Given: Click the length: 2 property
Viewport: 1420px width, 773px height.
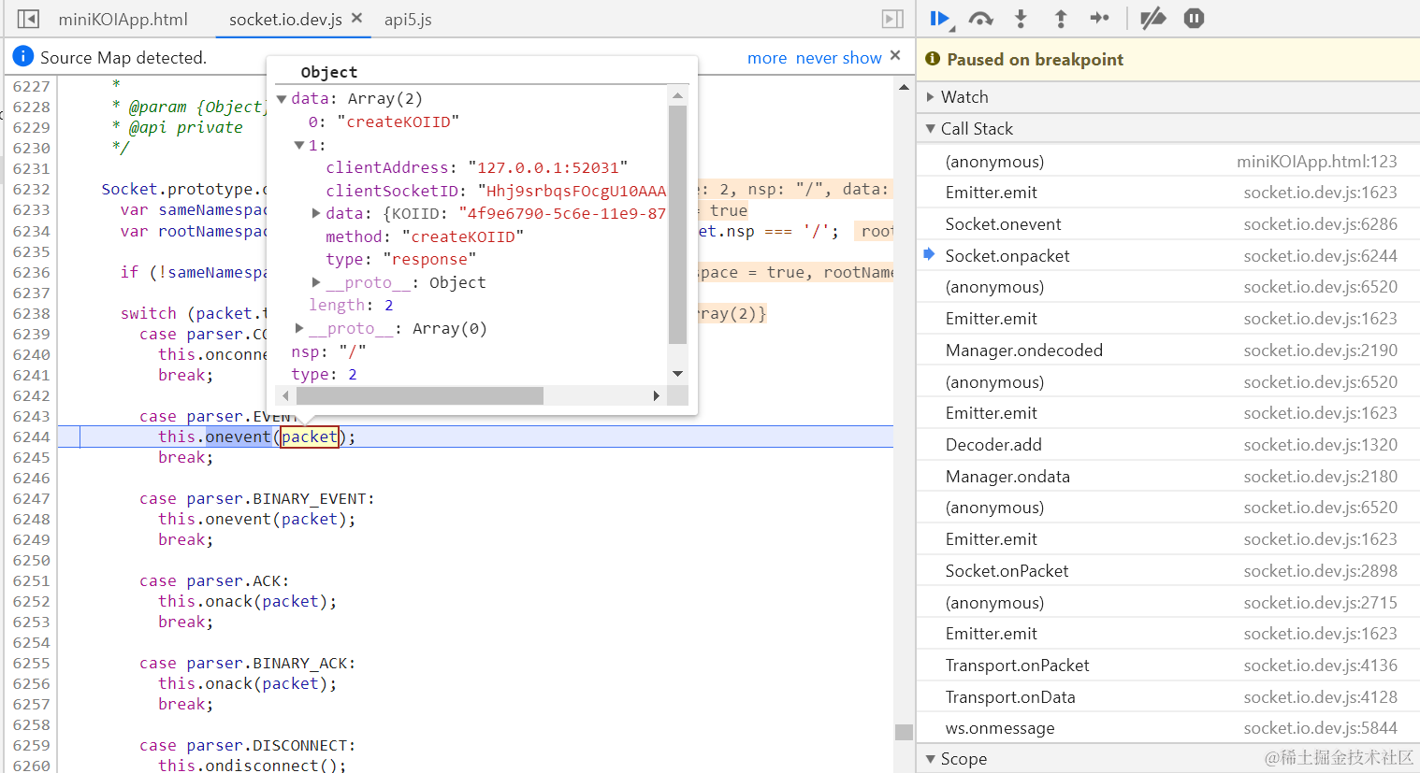Looking at the screenshot, I should [351, 306].
